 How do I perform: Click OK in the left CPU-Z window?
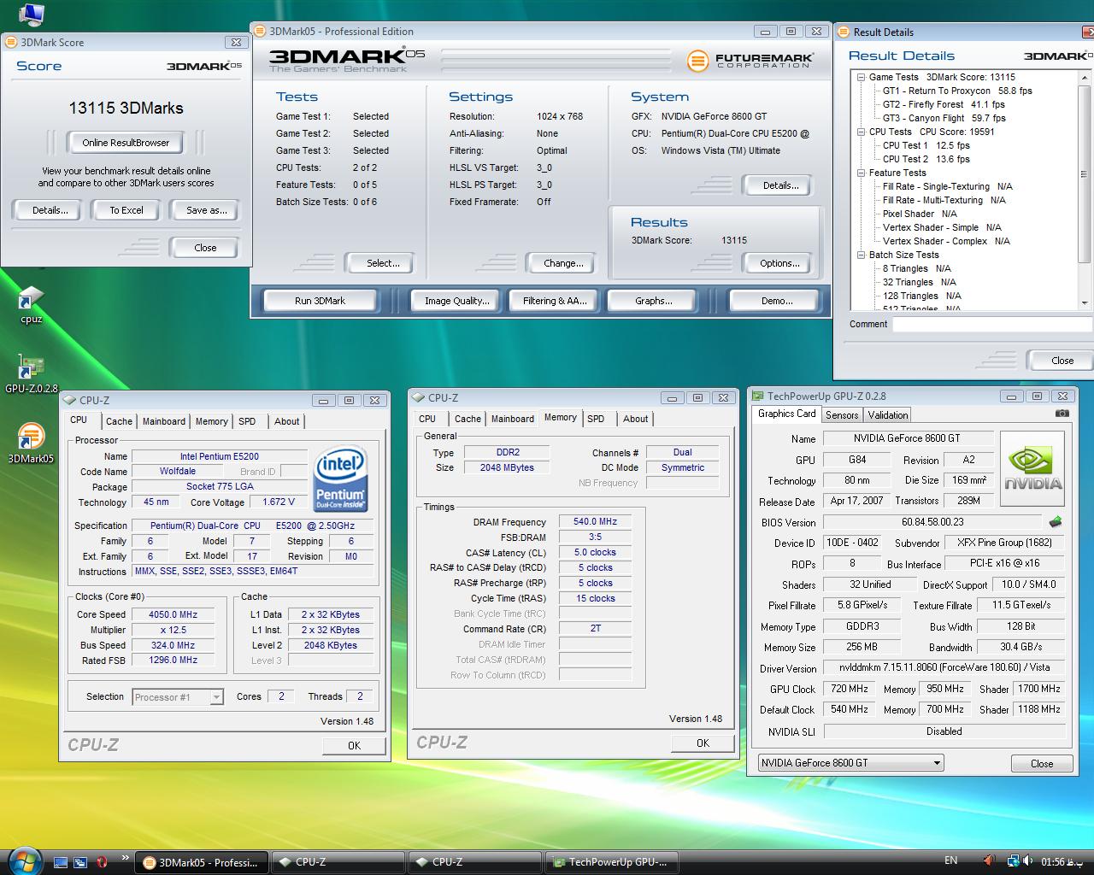pyautogui.click(x=354, y=746)
